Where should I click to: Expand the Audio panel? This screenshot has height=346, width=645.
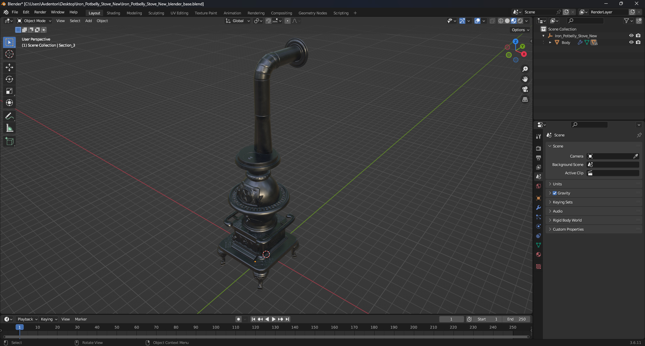point(594,211)
